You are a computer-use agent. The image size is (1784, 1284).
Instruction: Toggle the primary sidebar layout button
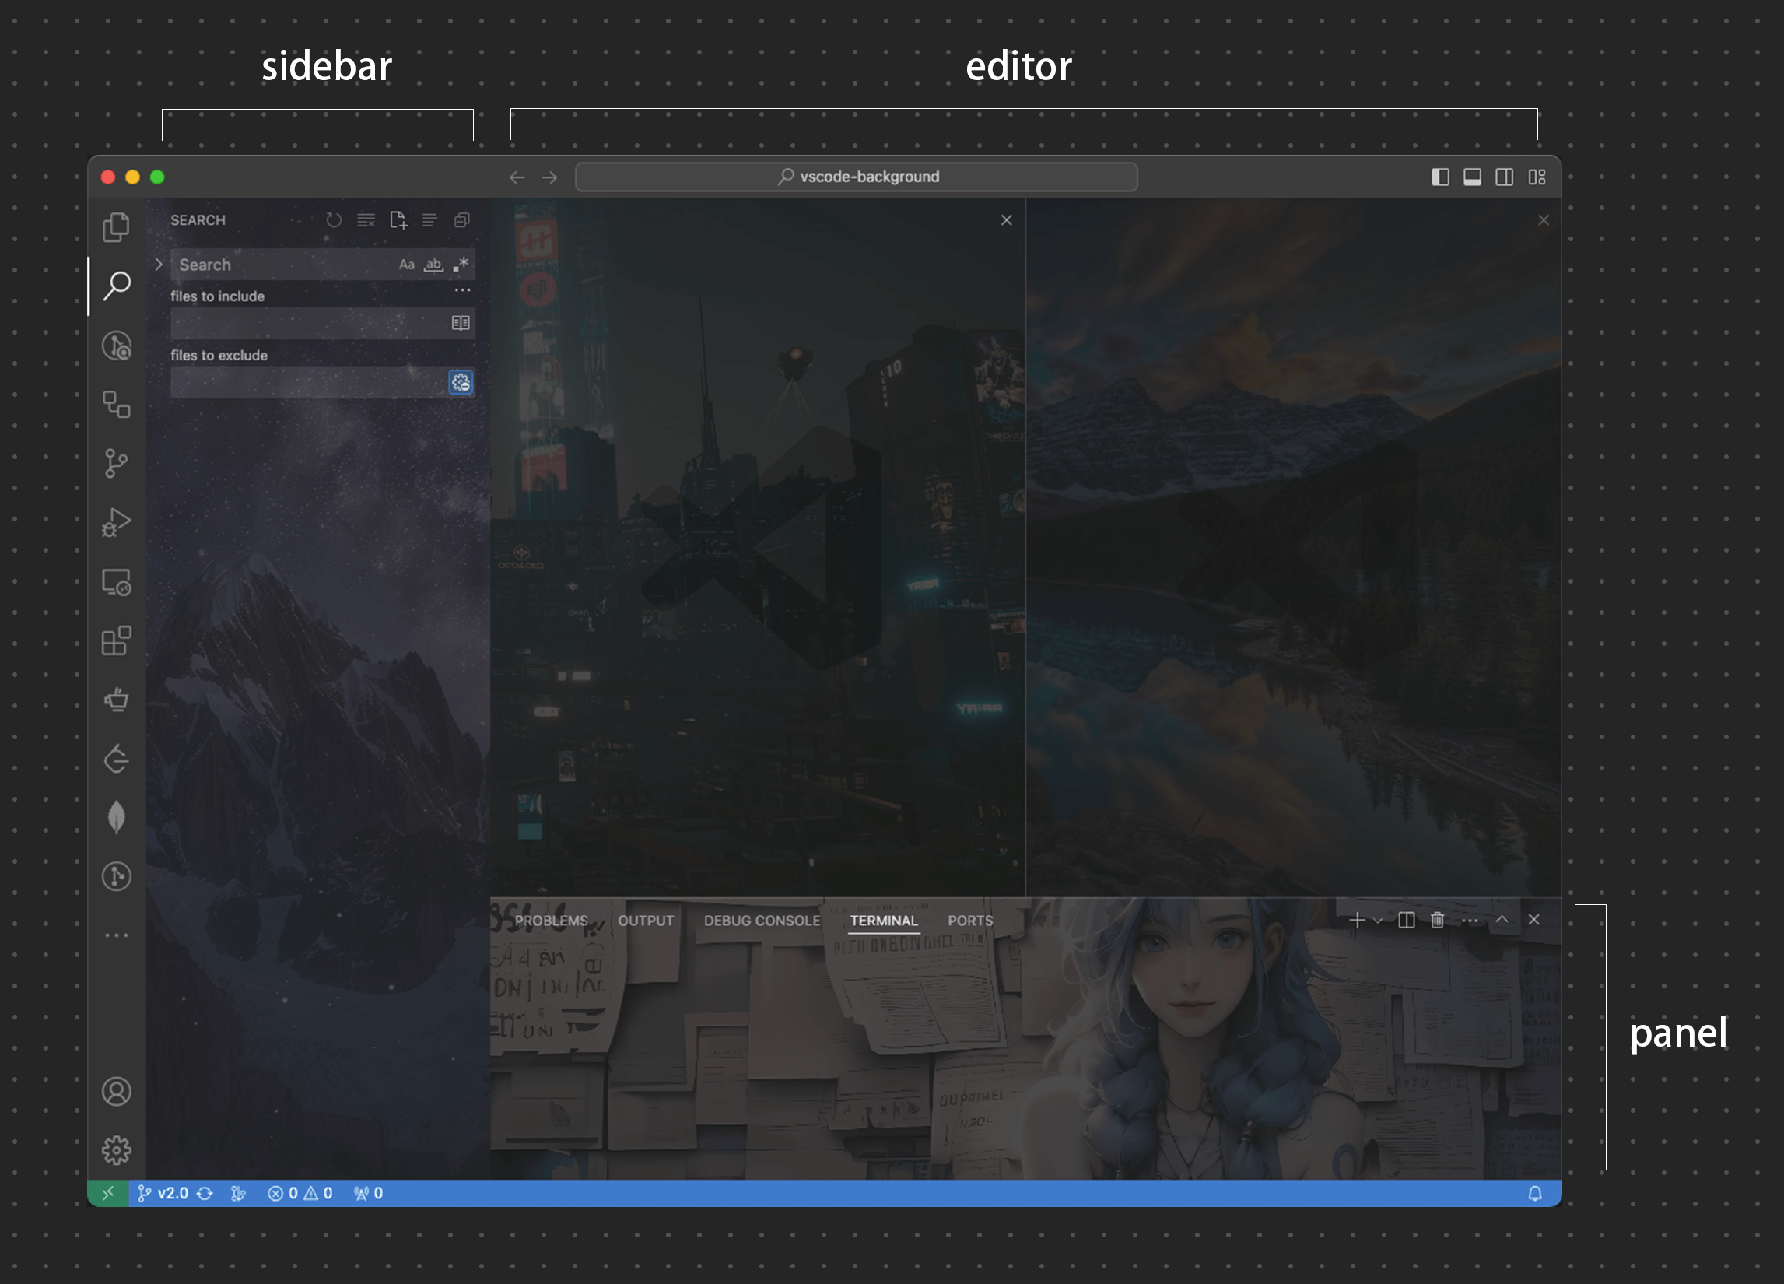point(1439,177)
